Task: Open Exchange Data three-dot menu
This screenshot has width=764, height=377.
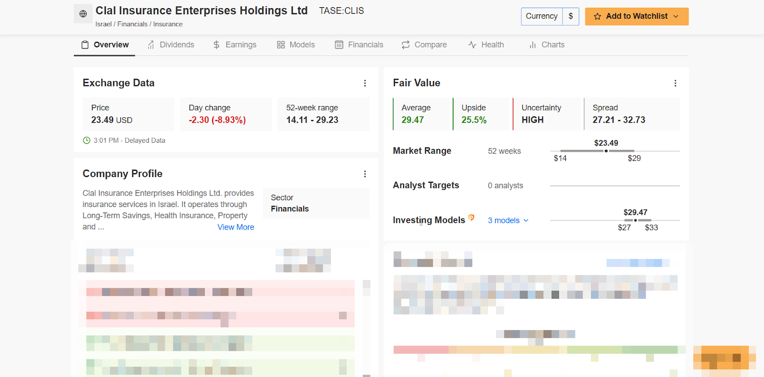Action: click(x=365, y=83)
